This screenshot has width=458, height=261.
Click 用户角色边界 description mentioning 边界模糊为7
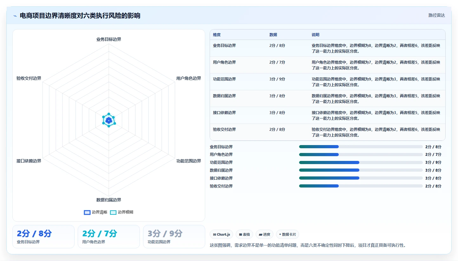[376, 65]
